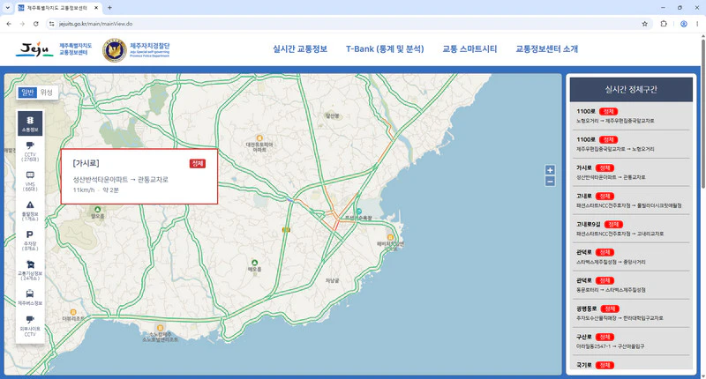Open 교통기상정보 weather info layer
Screen dimensions: 706x379
30,271
